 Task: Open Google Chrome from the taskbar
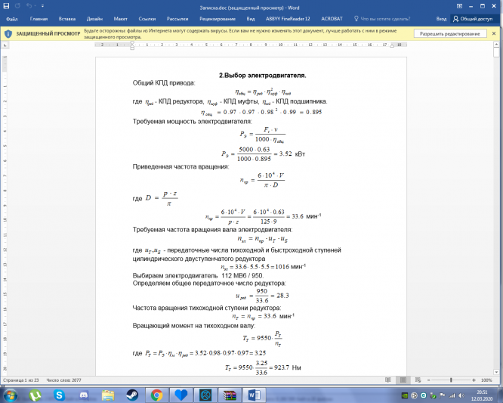pyautogui.click(x=156, y=395)
